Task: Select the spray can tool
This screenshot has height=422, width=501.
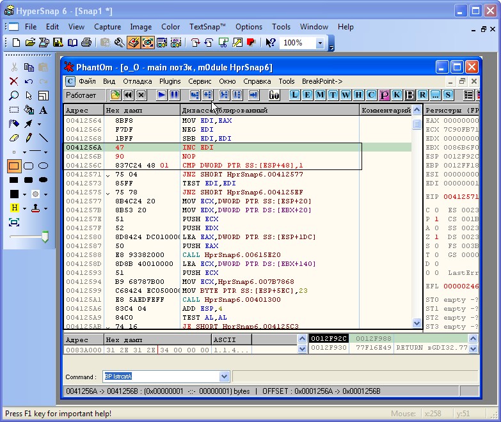Action: tap(13, 123)
